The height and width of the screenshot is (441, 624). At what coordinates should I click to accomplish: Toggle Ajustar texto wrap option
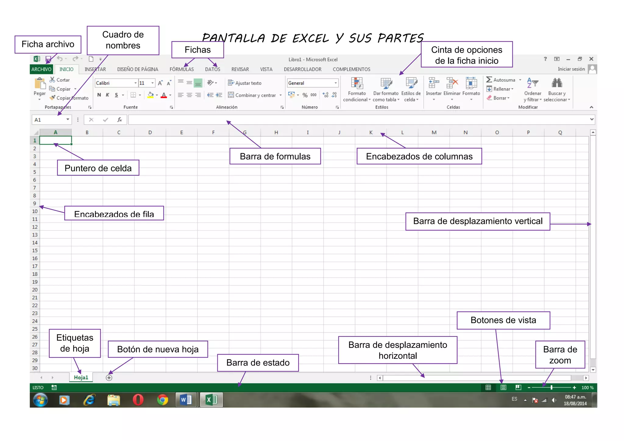pyautogui.click(x=245, y=83)
